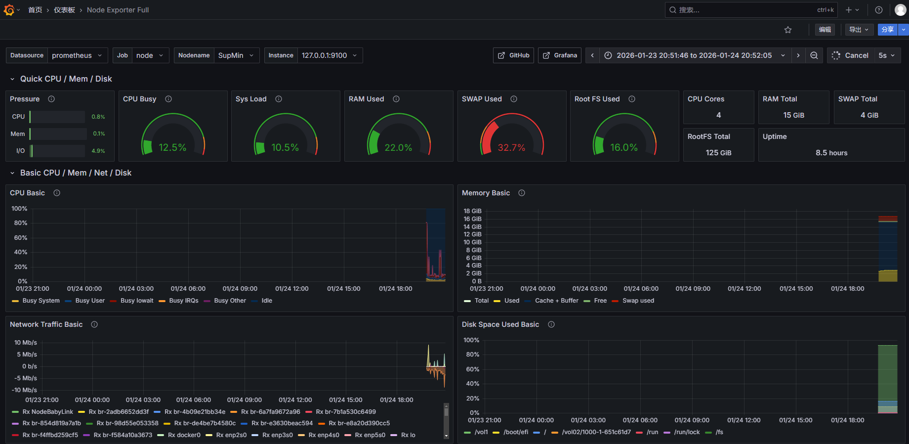Open the help question mark icon
The image size is (909, 444).
pyautogui.click(x=879, y=10)
